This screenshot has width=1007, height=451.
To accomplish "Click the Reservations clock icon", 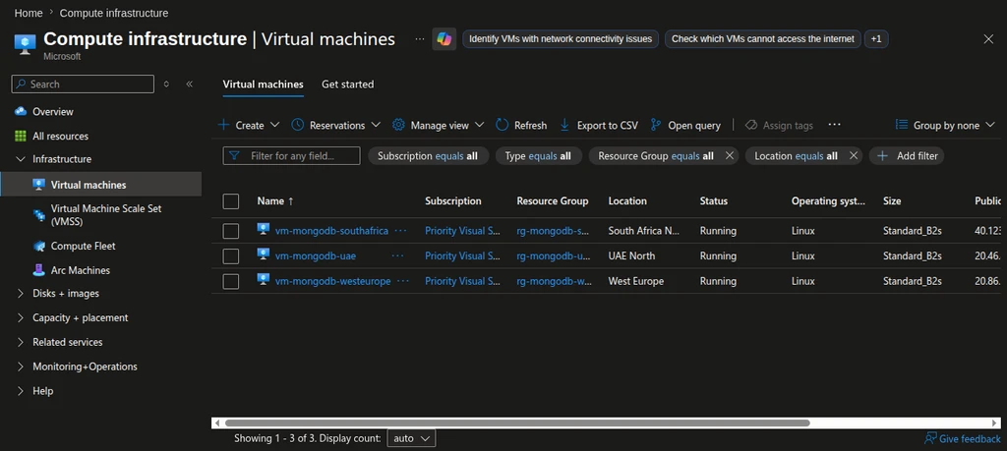I will 297,125.
